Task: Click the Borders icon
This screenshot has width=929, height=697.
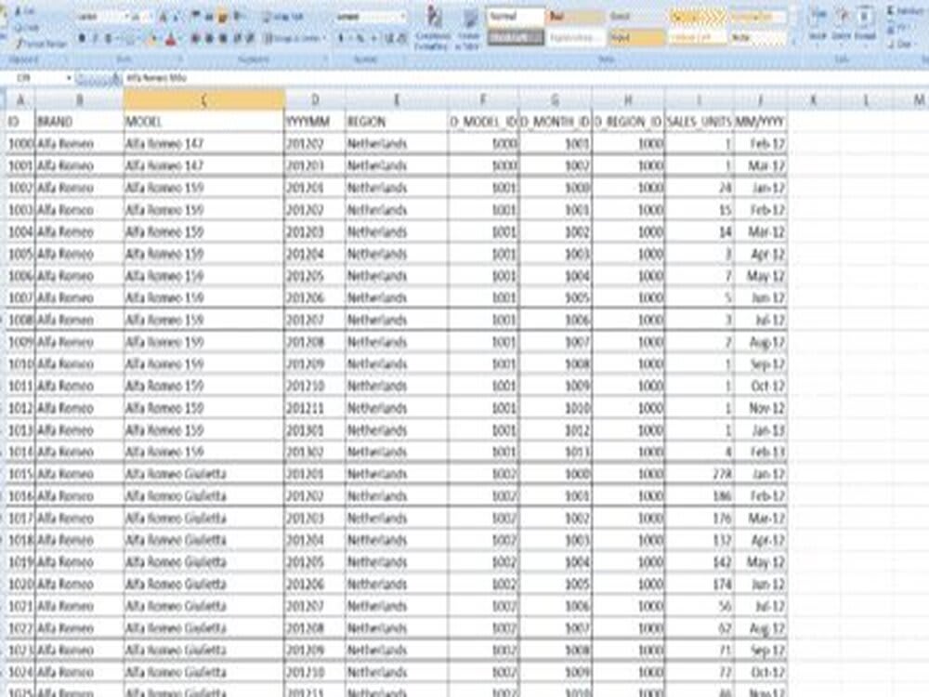Action: click(128, 39)
